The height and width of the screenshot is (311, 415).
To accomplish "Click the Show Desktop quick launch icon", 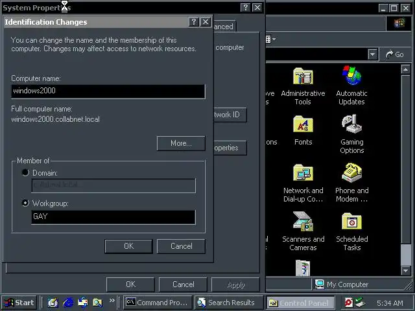I will point(53,303).
